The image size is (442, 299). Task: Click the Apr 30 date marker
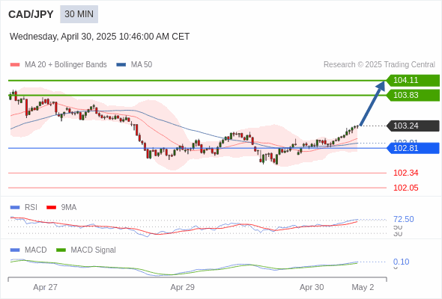pos(312,287)
